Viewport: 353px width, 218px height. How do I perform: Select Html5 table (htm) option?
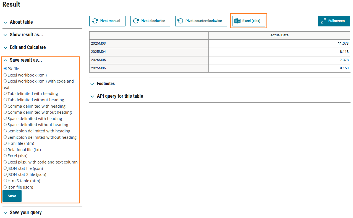[x=5, y=181]
